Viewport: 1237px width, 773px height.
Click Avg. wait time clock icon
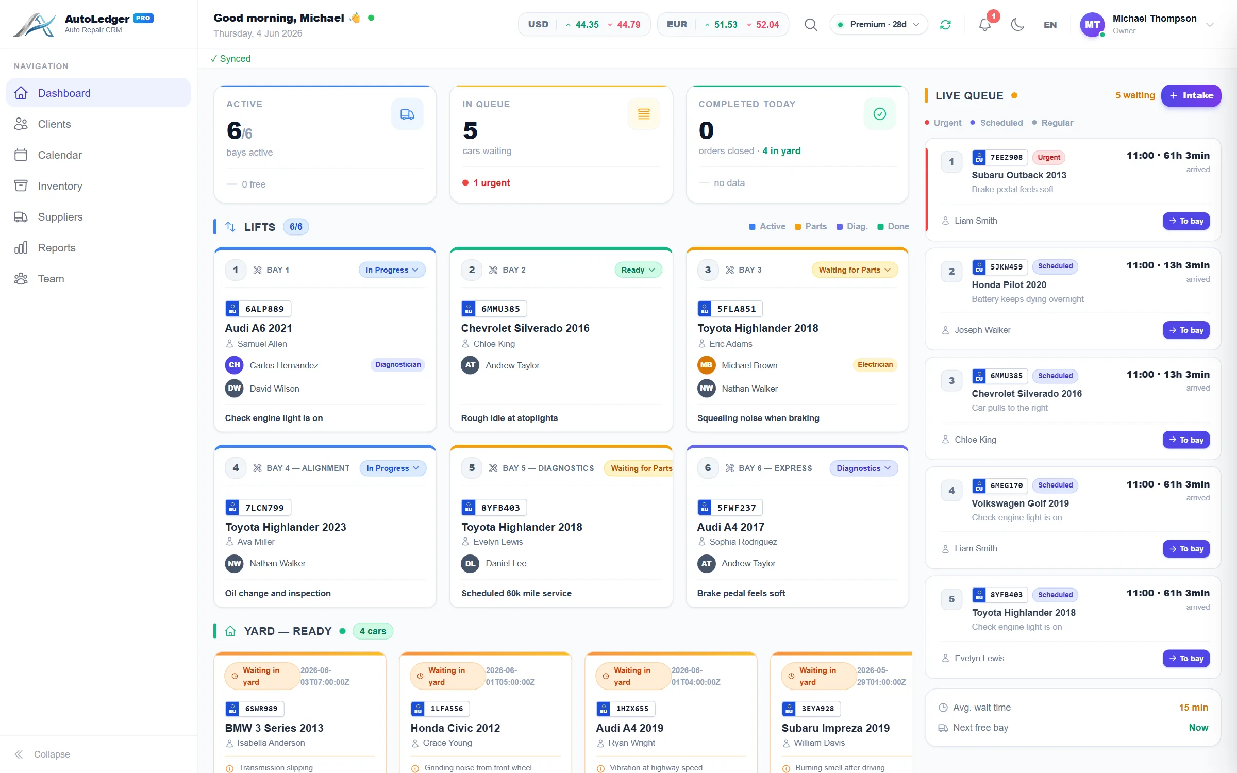[943, 708]
